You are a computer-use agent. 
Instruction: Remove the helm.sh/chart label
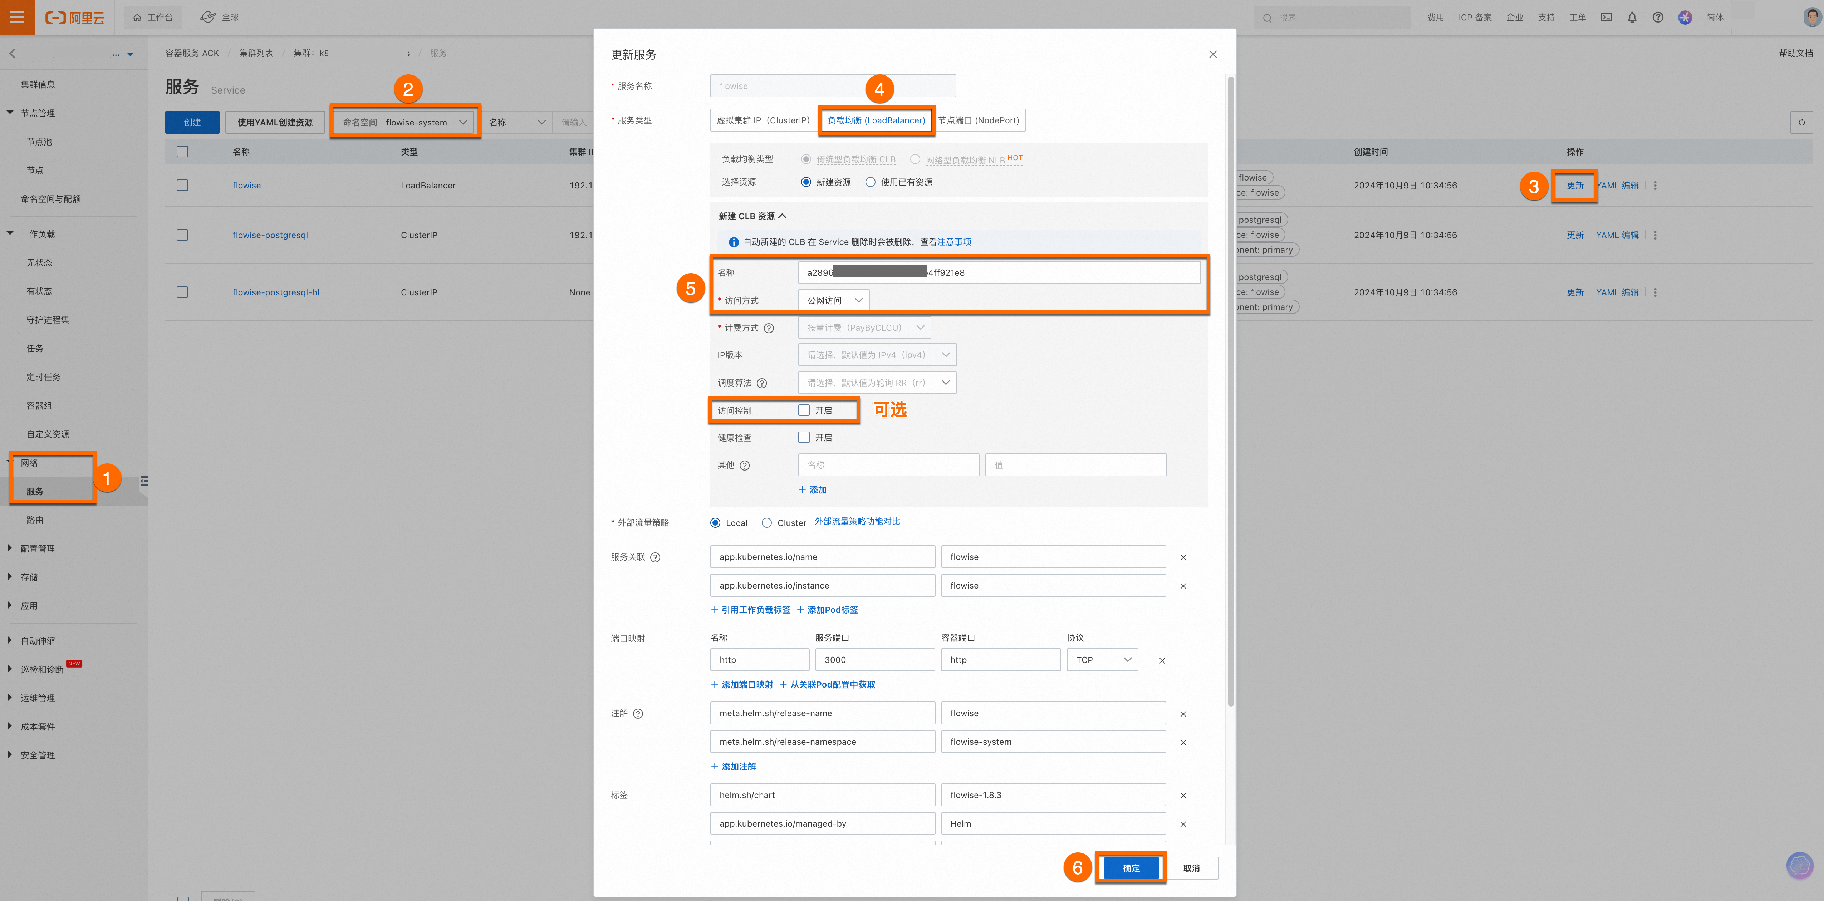1182,796
